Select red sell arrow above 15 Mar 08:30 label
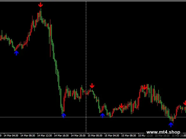186x139 pixels. tap(121, 106)
